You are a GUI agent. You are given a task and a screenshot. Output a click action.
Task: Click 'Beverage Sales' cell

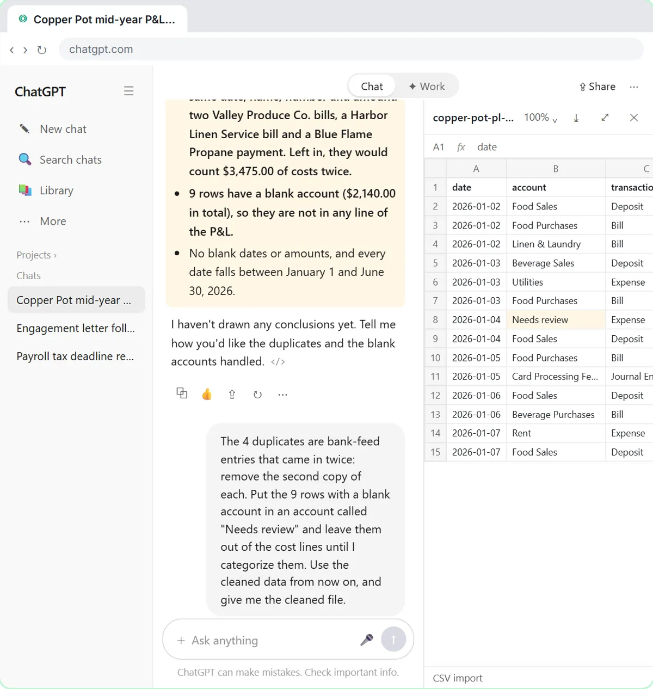[x=556, y=263]
